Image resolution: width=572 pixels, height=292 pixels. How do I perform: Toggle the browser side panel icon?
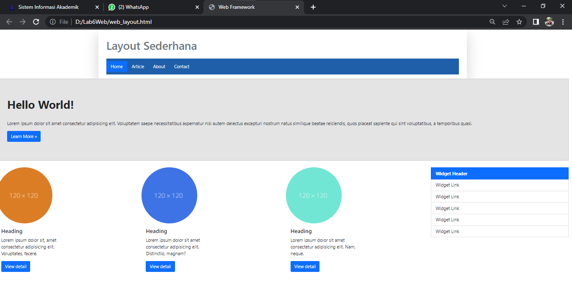point(536,22)
